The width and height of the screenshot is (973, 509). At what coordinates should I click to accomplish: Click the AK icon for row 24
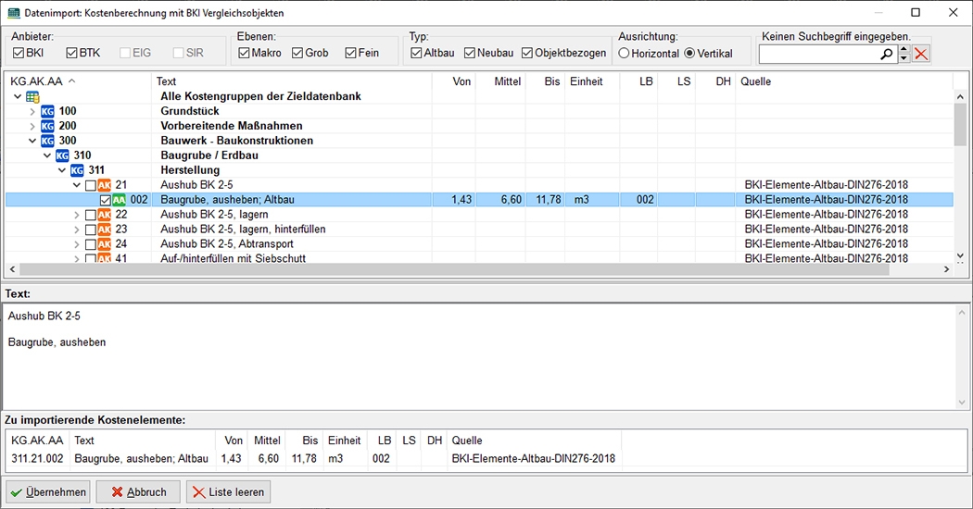tap(104, 244)
